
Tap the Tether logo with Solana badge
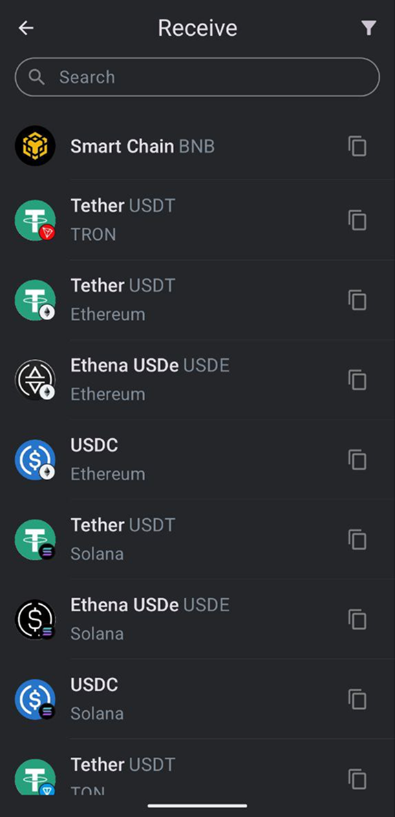point(35,539)
